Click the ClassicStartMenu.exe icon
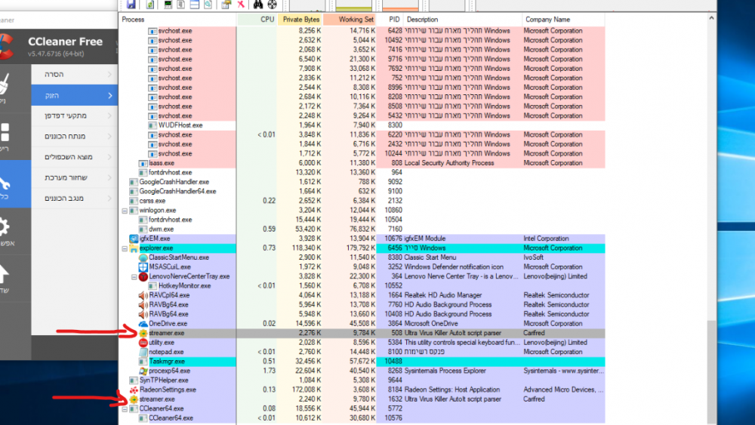Viewport: 755px width, 425px height. [x=143, y=257]
